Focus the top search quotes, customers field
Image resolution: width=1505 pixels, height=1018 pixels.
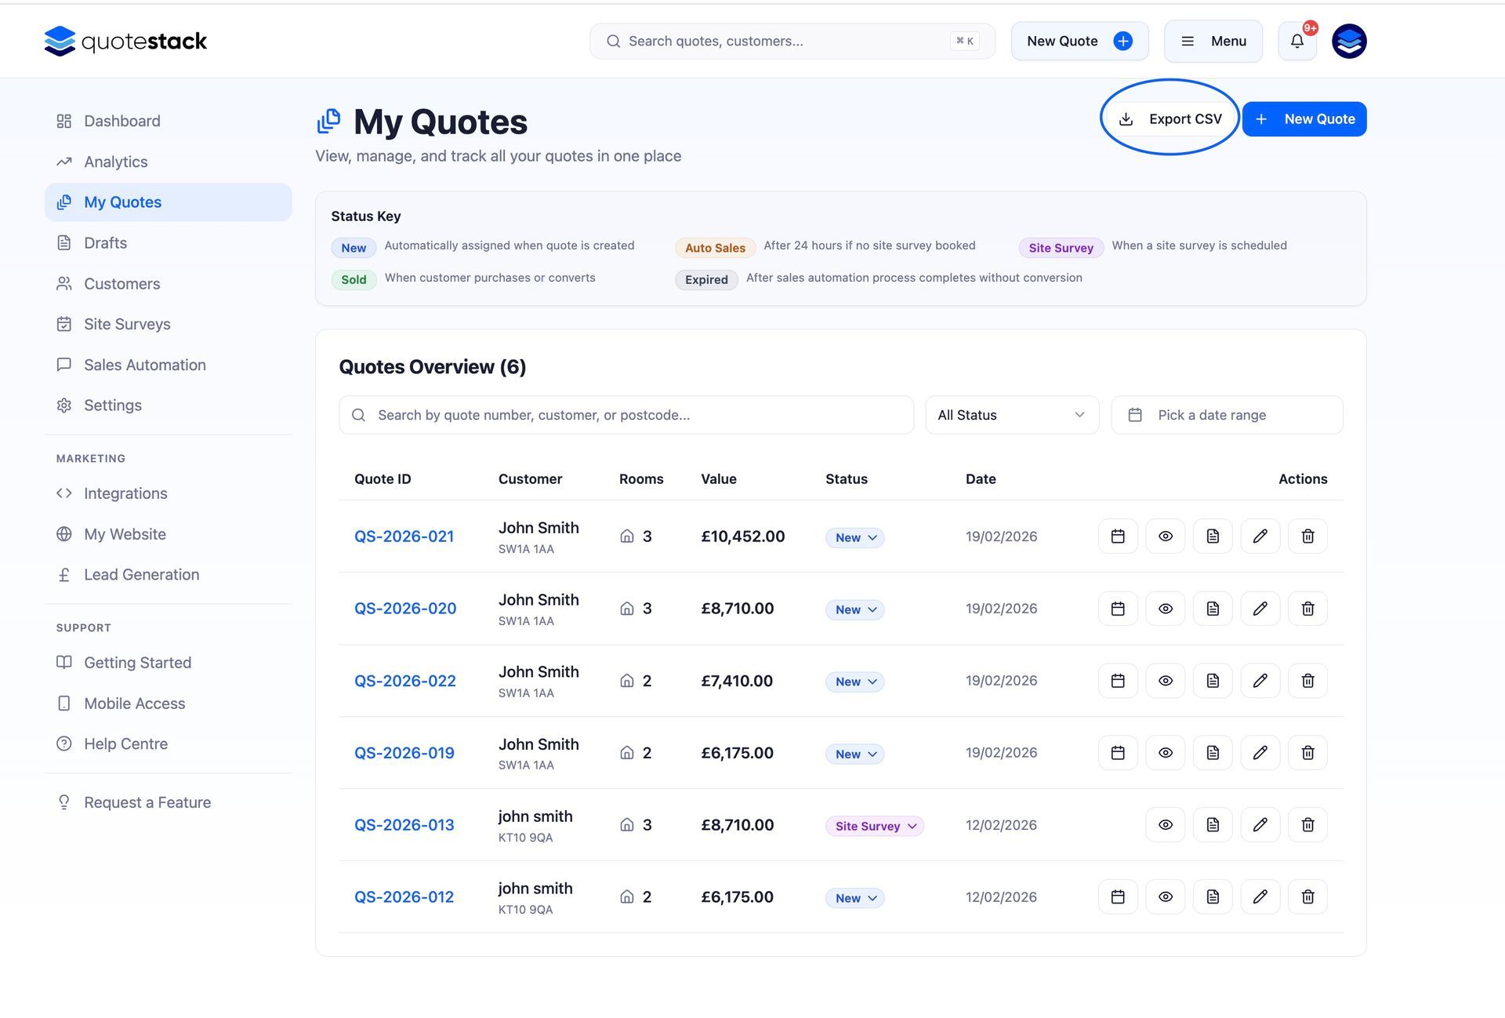click(784, 41)
